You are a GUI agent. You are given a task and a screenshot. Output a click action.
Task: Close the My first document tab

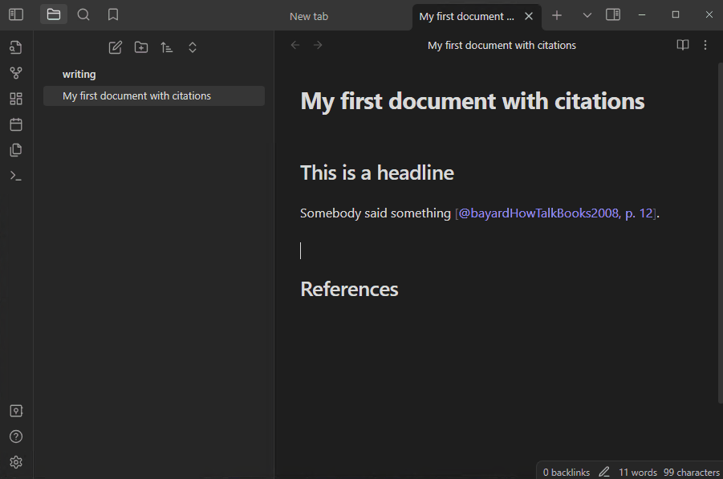(x=529, y=17)
